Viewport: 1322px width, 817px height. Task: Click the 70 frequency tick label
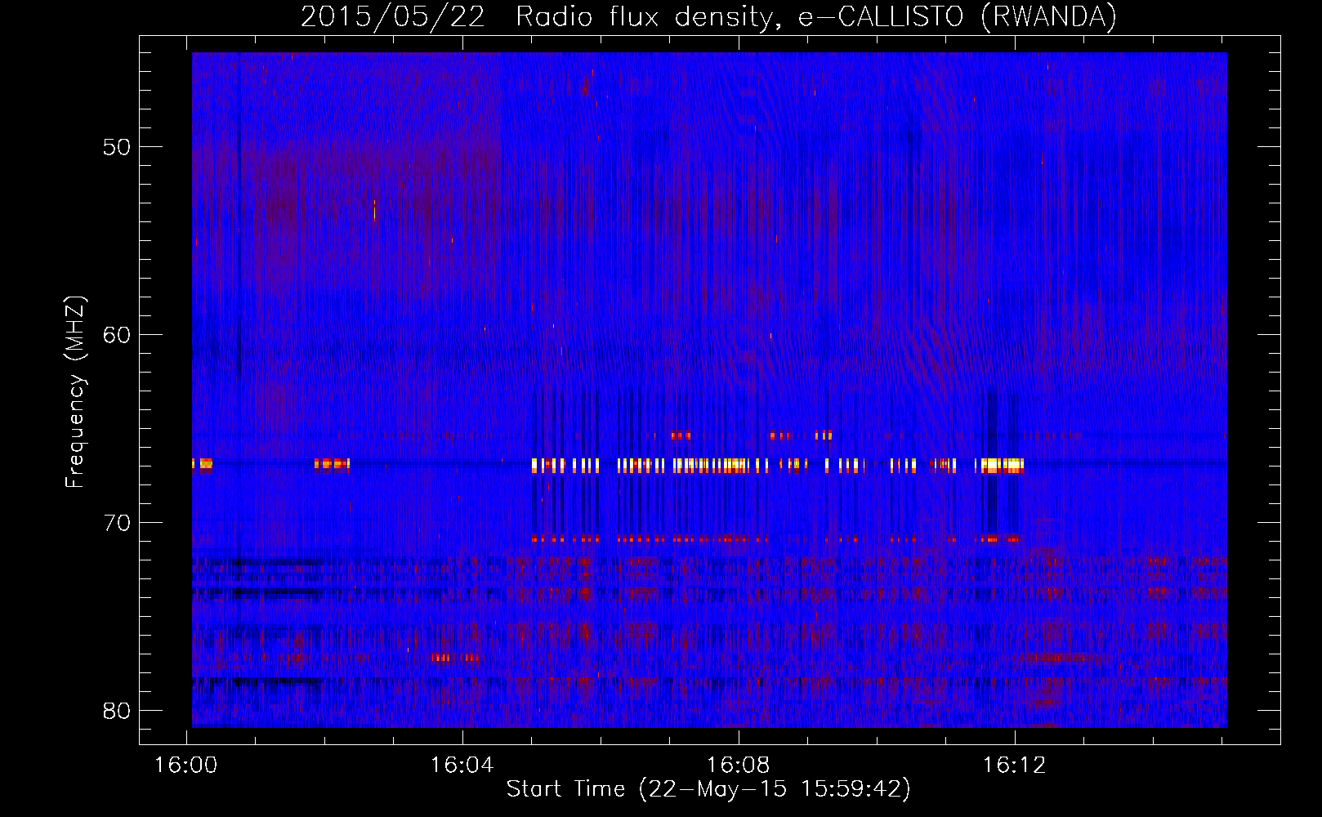(x=117, y=523)
